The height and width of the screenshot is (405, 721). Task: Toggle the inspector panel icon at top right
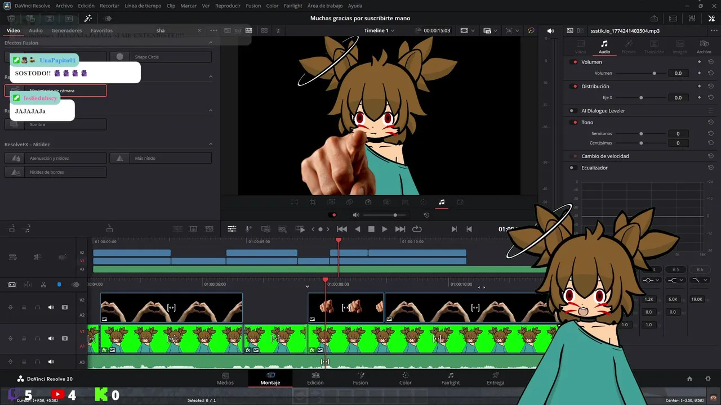(712, 19)
